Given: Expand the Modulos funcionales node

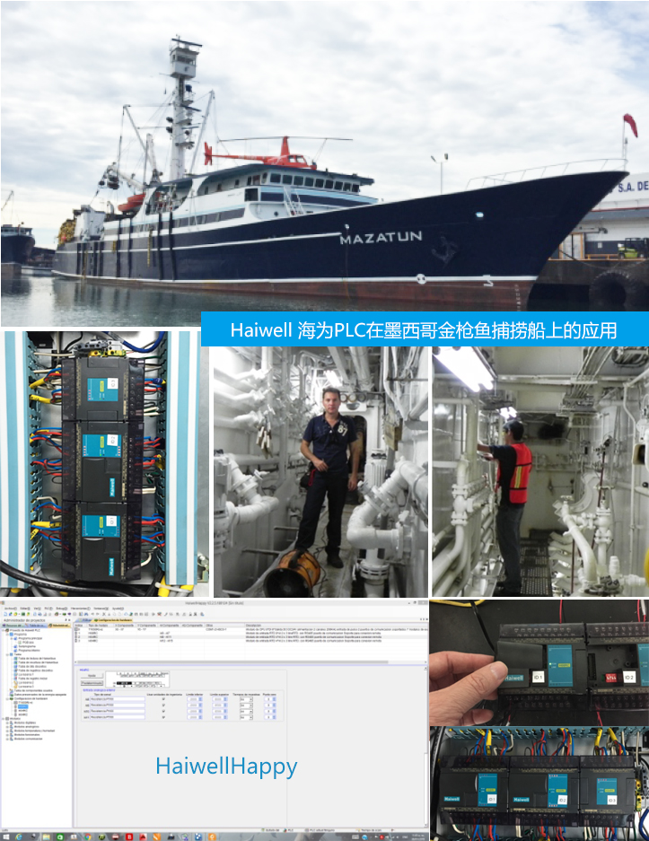Looking at the screenshot, I should tap(7, 735).
